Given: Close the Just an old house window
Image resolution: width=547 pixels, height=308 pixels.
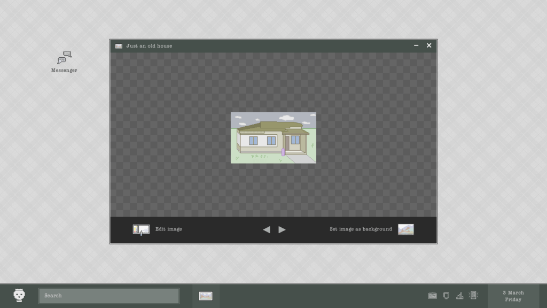Looking at the screenshot, I should pos(429,45).
